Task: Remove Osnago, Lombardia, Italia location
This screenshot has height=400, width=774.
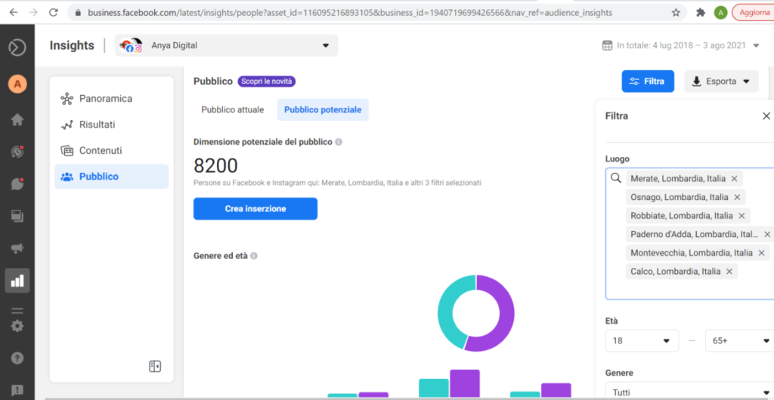Action: (x=737, y=197)
